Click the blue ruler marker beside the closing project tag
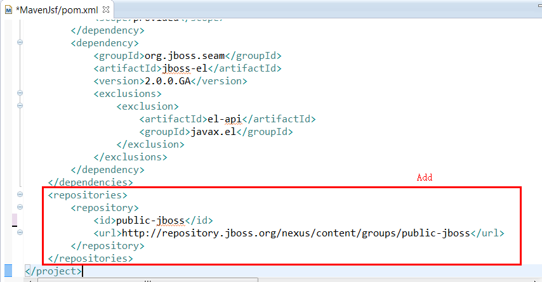Viewport: 542px width, 282px height. [8, 271]
